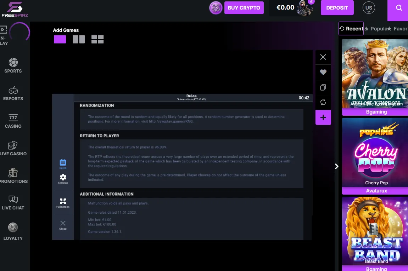Switch game to Fullscreen

pyautogui.click(x=63, y=203)
